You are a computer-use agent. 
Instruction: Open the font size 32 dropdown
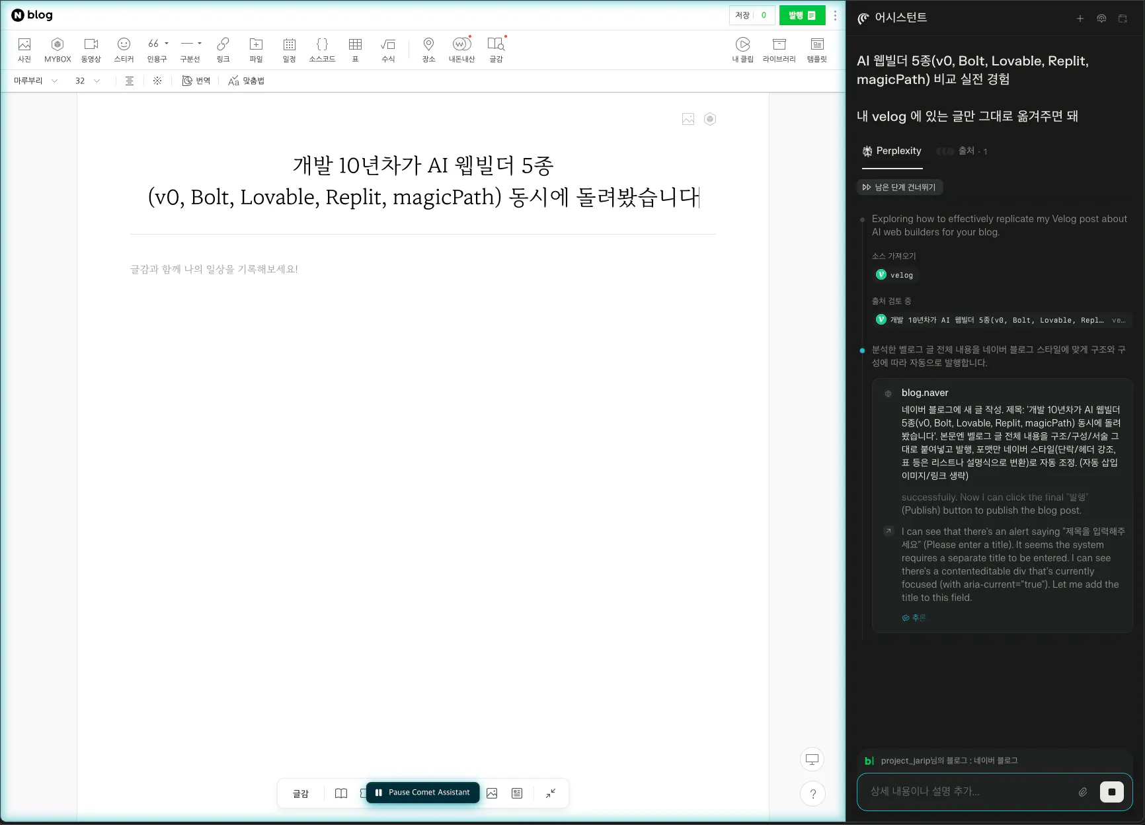(88, 81)
